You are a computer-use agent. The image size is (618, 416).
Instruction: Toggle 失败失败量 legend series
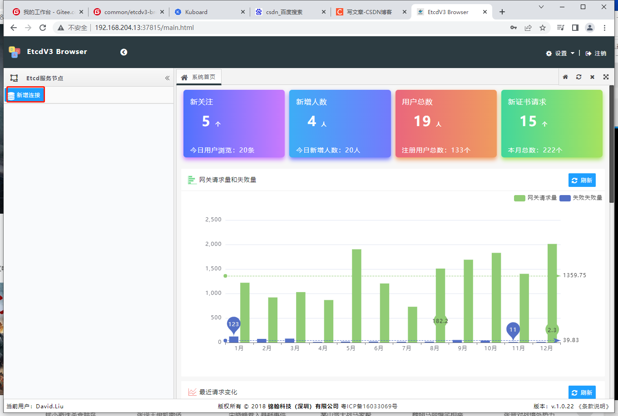pyautogui.click(x=581, y=198)
